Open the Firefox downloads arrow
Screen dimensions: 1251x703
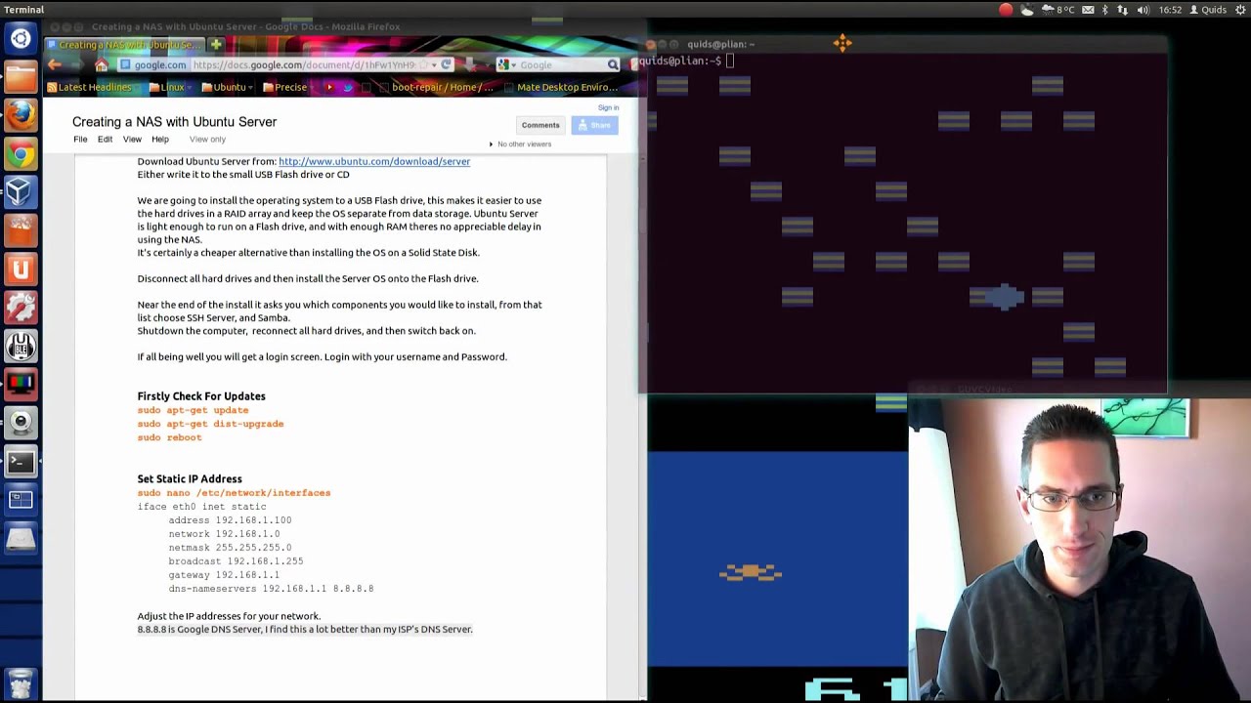point(470,64)
